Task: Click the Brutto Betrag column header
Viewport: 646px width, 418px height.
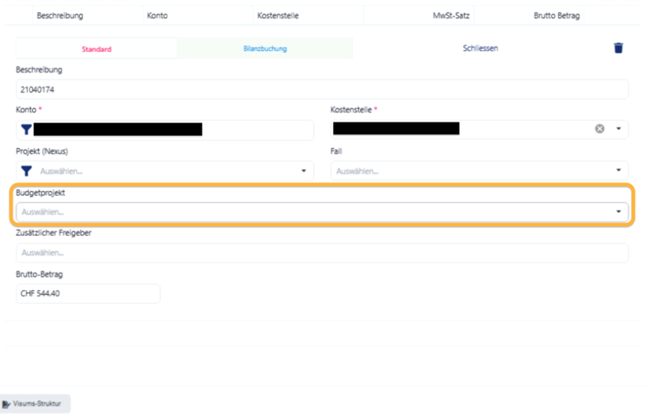Action: point(556,16)
